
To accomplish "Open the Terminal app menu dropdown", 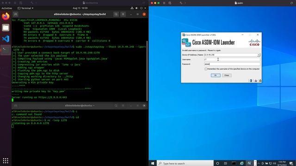I will tap(25, 8).
